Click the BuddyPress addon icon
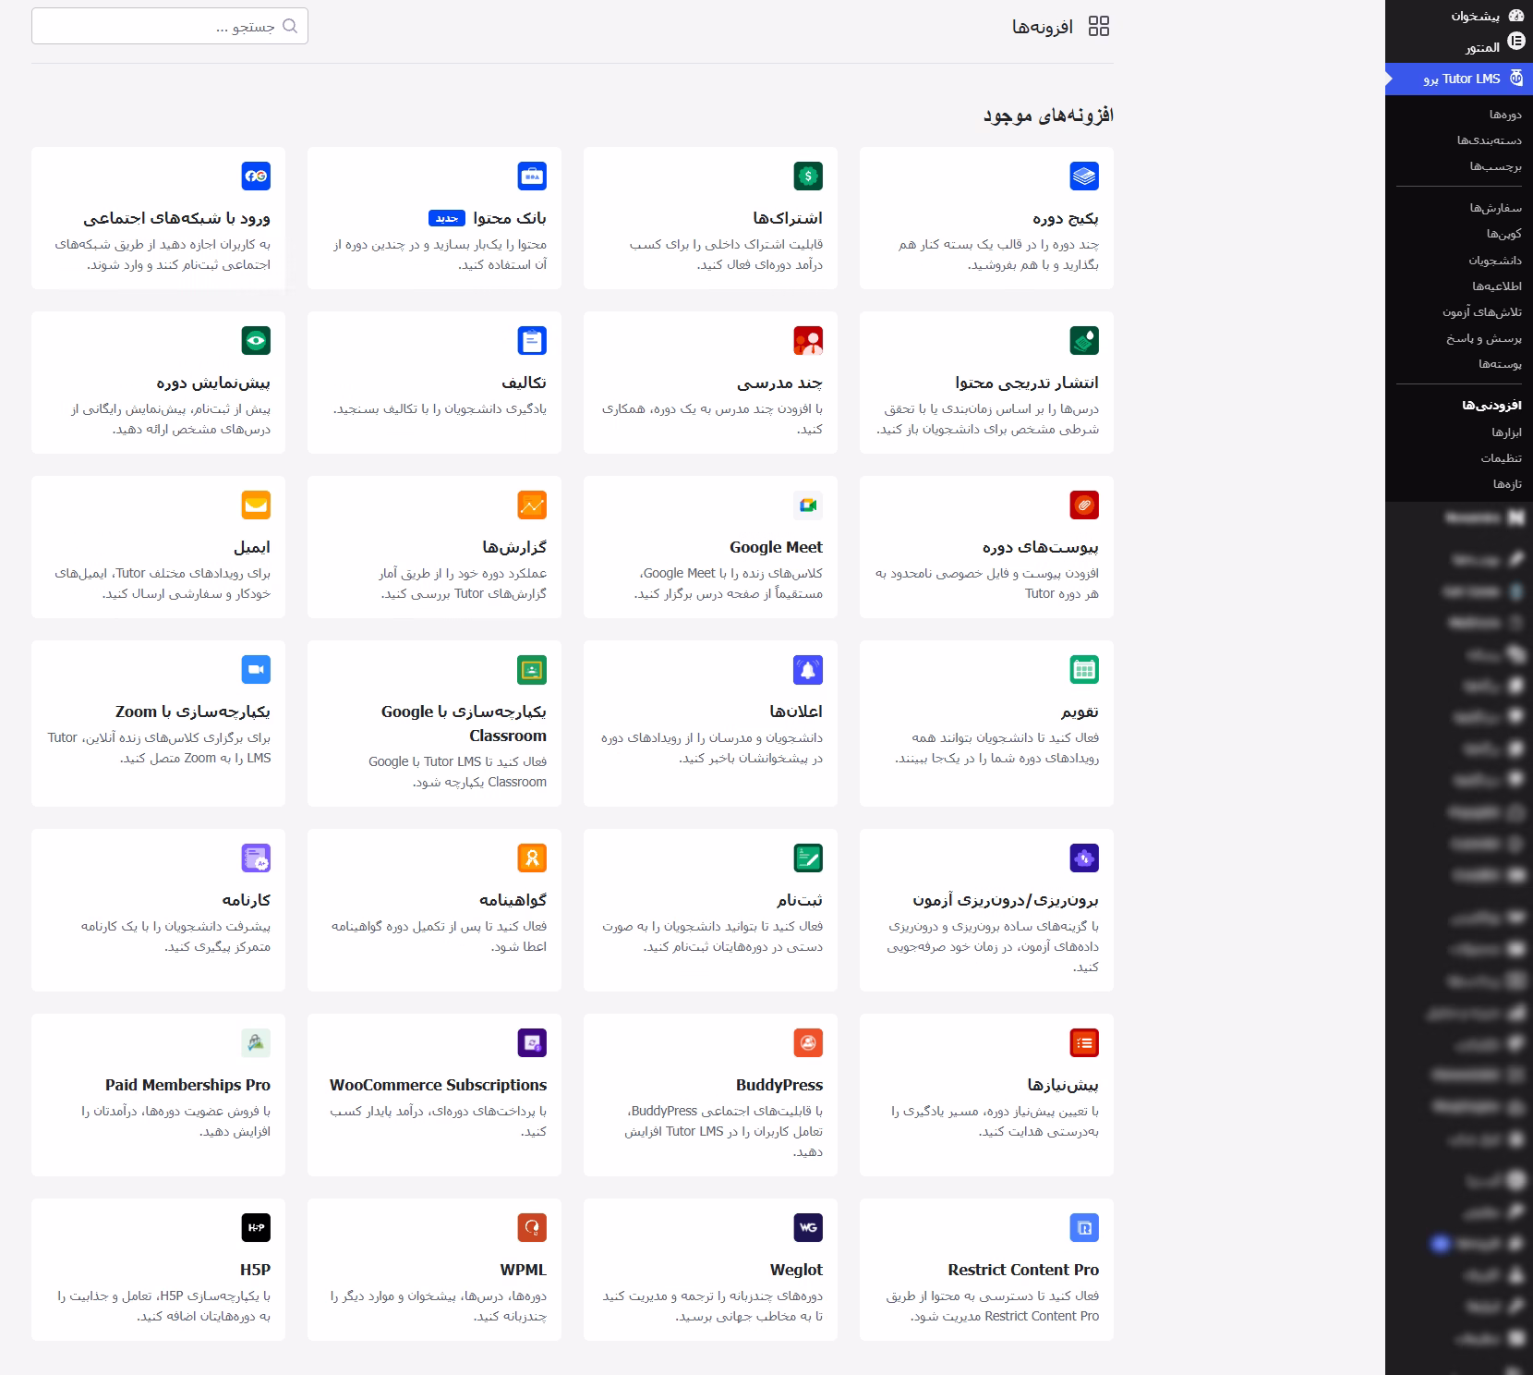1533x1375 pixels. (x=808, y=1042)
